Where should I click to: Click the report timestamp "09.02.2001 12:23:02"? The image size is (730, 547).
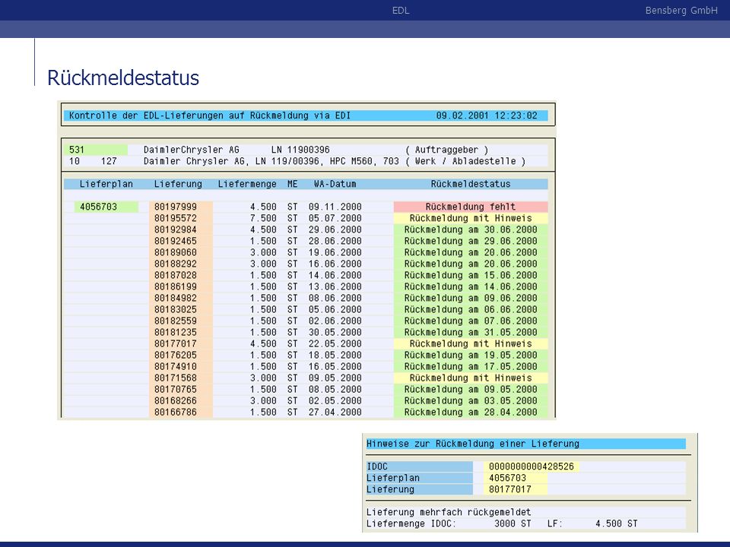click(x=487, y=115)
